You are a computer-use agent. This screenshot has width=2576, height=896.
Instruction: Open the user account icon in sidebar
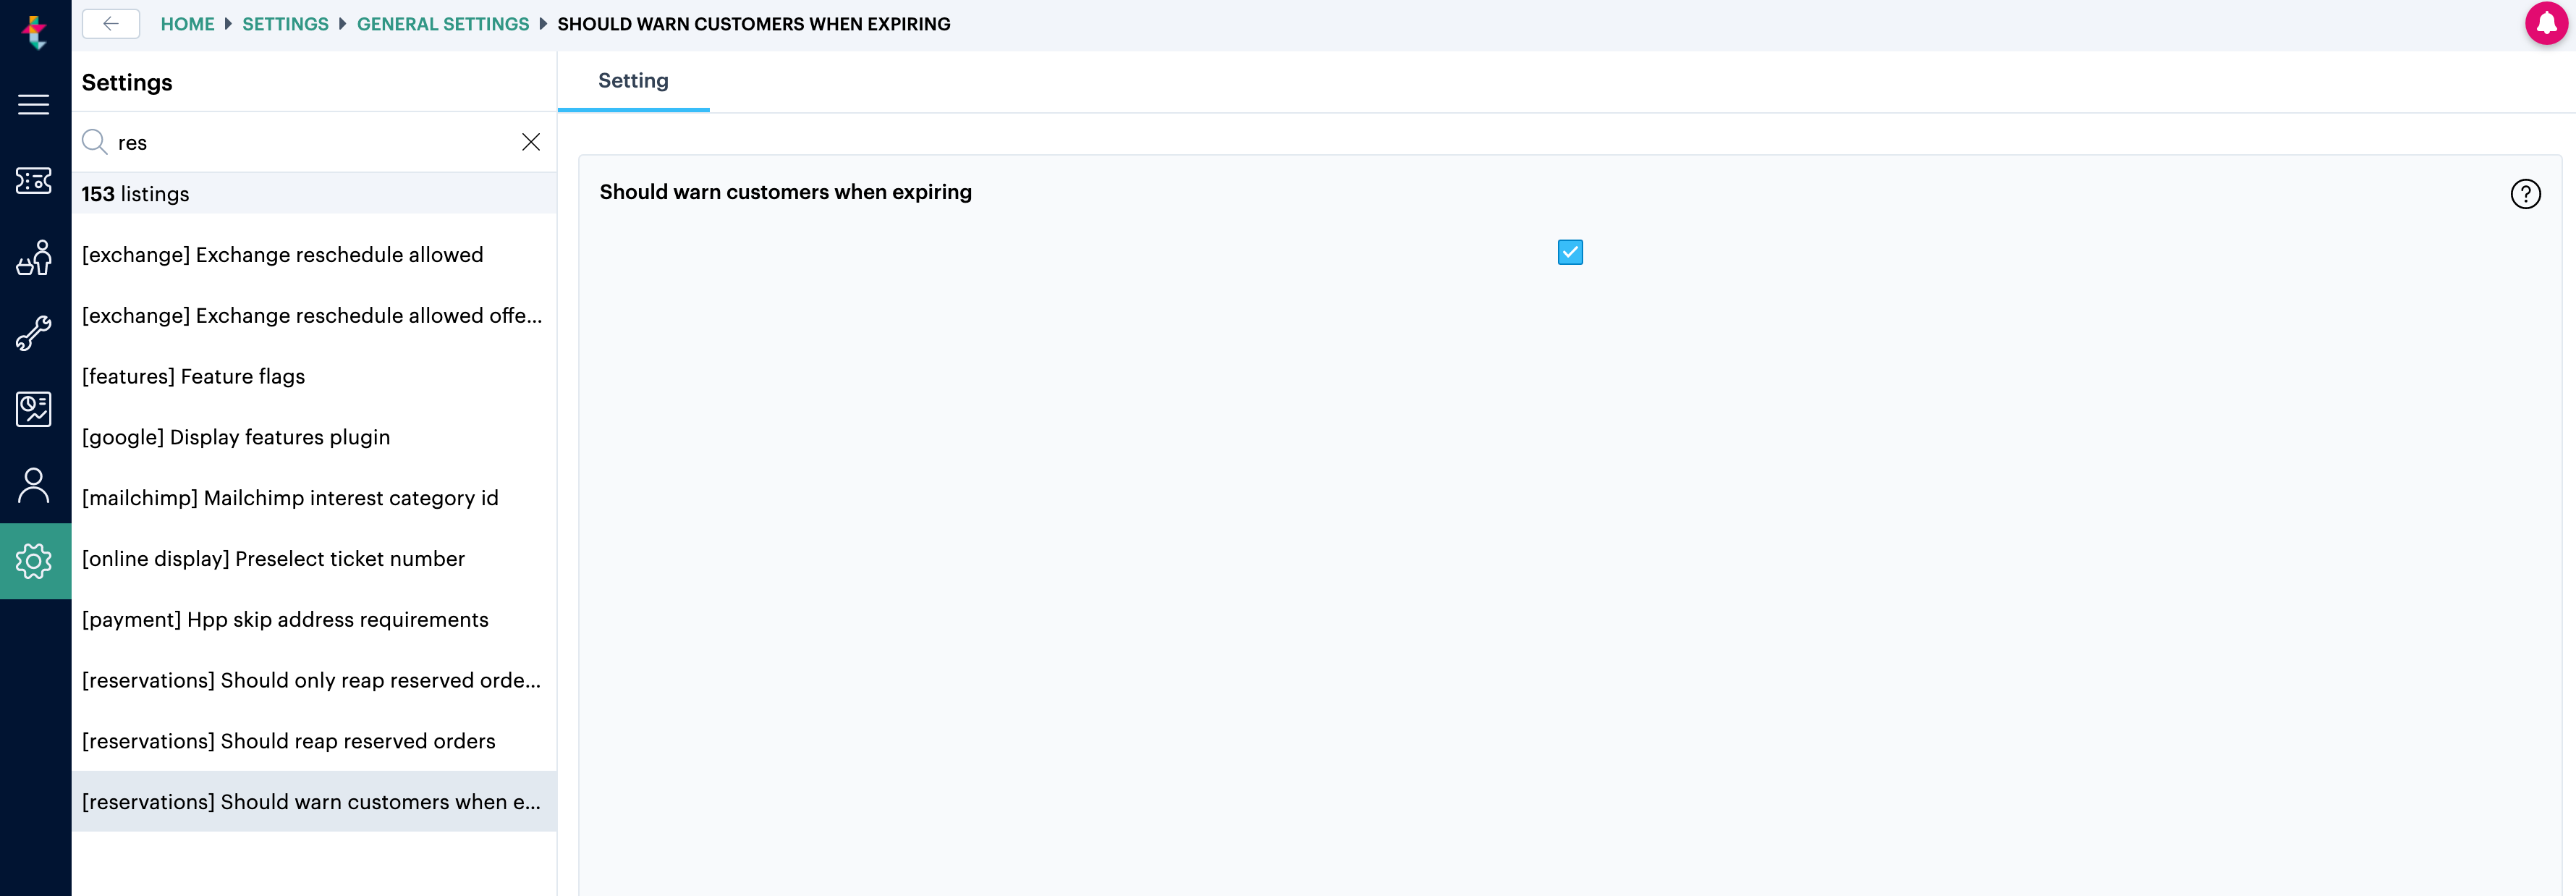[34, 485]
